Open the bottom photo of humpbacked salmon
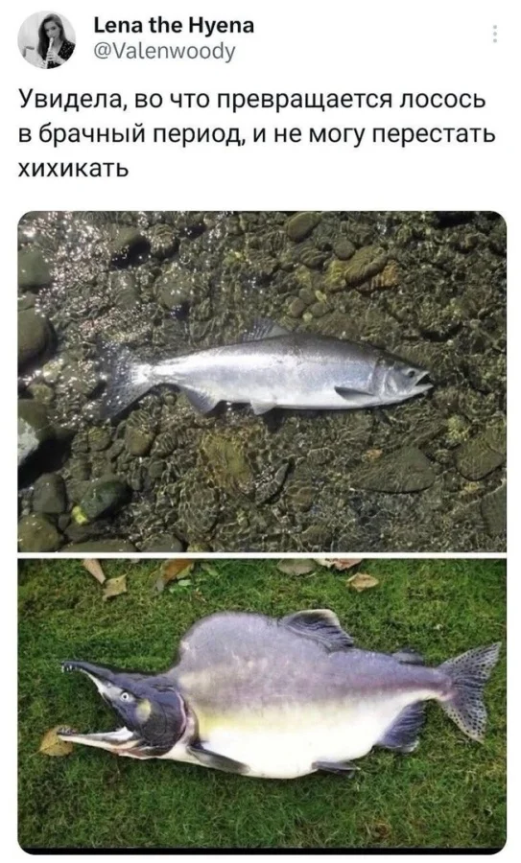 click(x=262, y=706)
